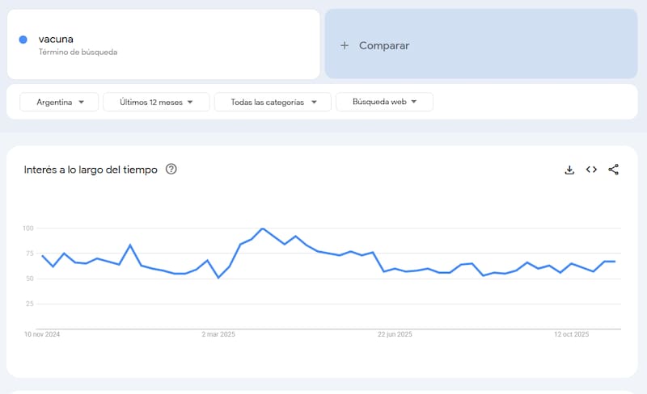This screenshot has width=647, height=394.
Task: Click the 2 mar 2025 axis label
Action: pos(218,334)
